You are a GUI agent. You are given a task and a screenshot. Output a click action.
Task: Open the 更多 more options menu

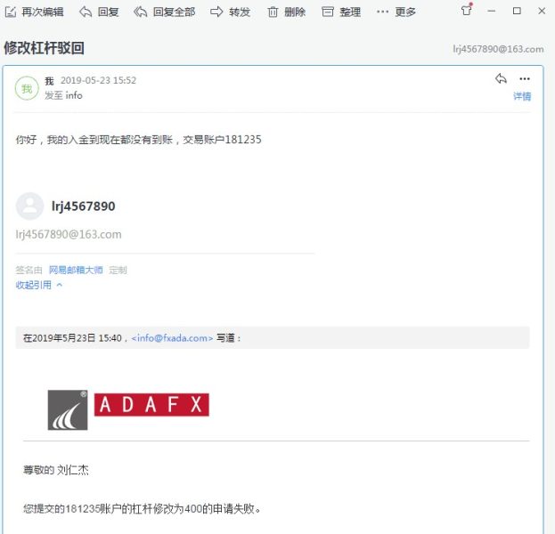coord(396,12)
